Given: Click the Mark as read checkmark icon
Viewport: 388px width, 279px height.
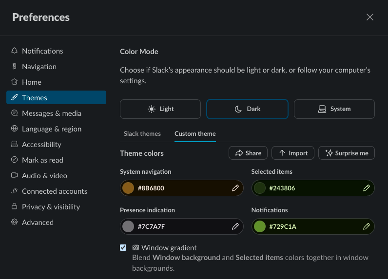Looking at the screenshot, I should tap(14, 160).
